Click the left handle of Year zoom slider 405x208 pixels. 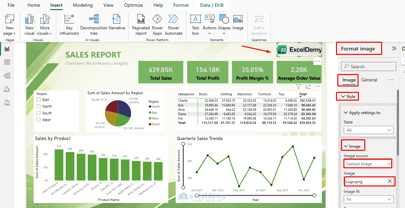[x=197, y=196]
